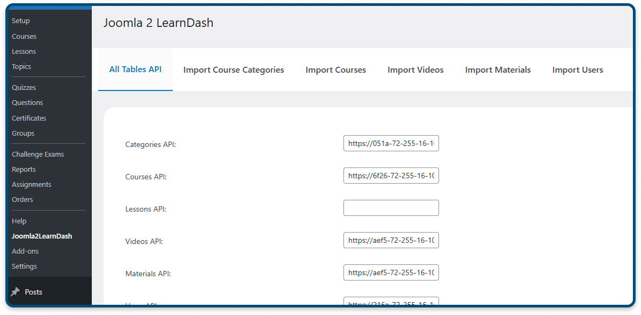The image size is (641, 315).
Task: Click the Materials API URL field
Action: click(391, 272)
